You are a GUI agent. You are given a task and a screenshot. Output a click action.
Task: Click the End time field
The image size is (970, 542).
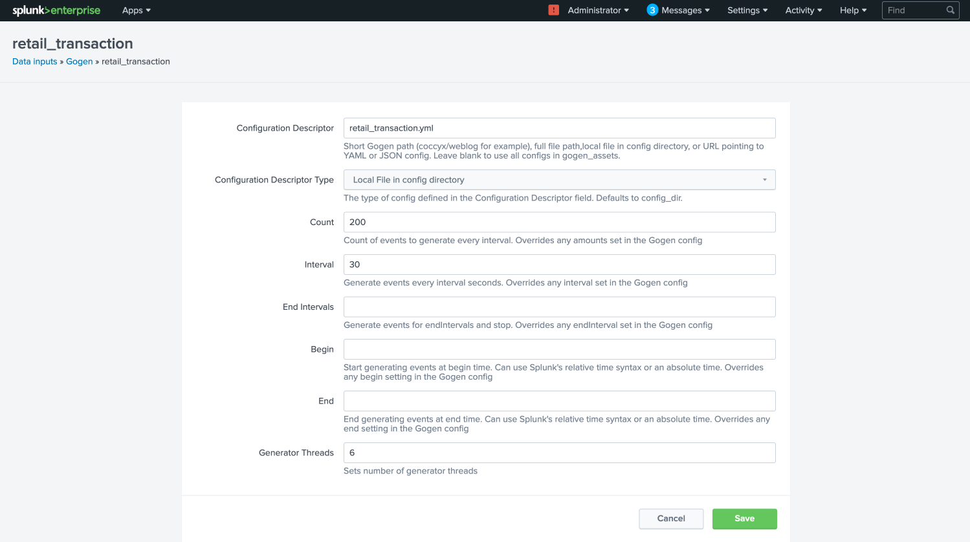[x=559, y=401]
